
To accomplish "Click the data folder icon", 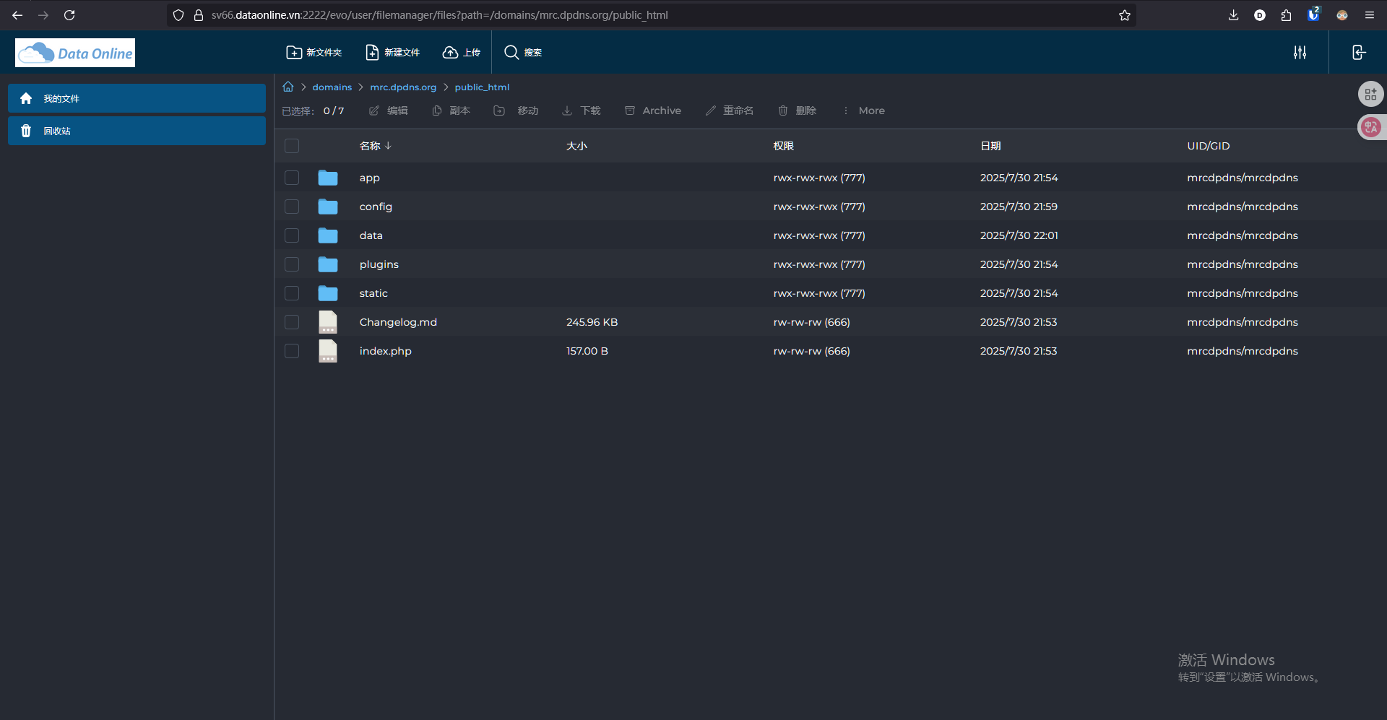I will pyautogui.click(x=328, y=235).
